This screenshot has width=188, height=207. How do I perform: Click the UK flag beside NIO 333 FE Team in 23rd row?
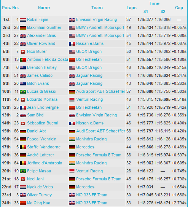pyautogui.click(x=72, y=195)
